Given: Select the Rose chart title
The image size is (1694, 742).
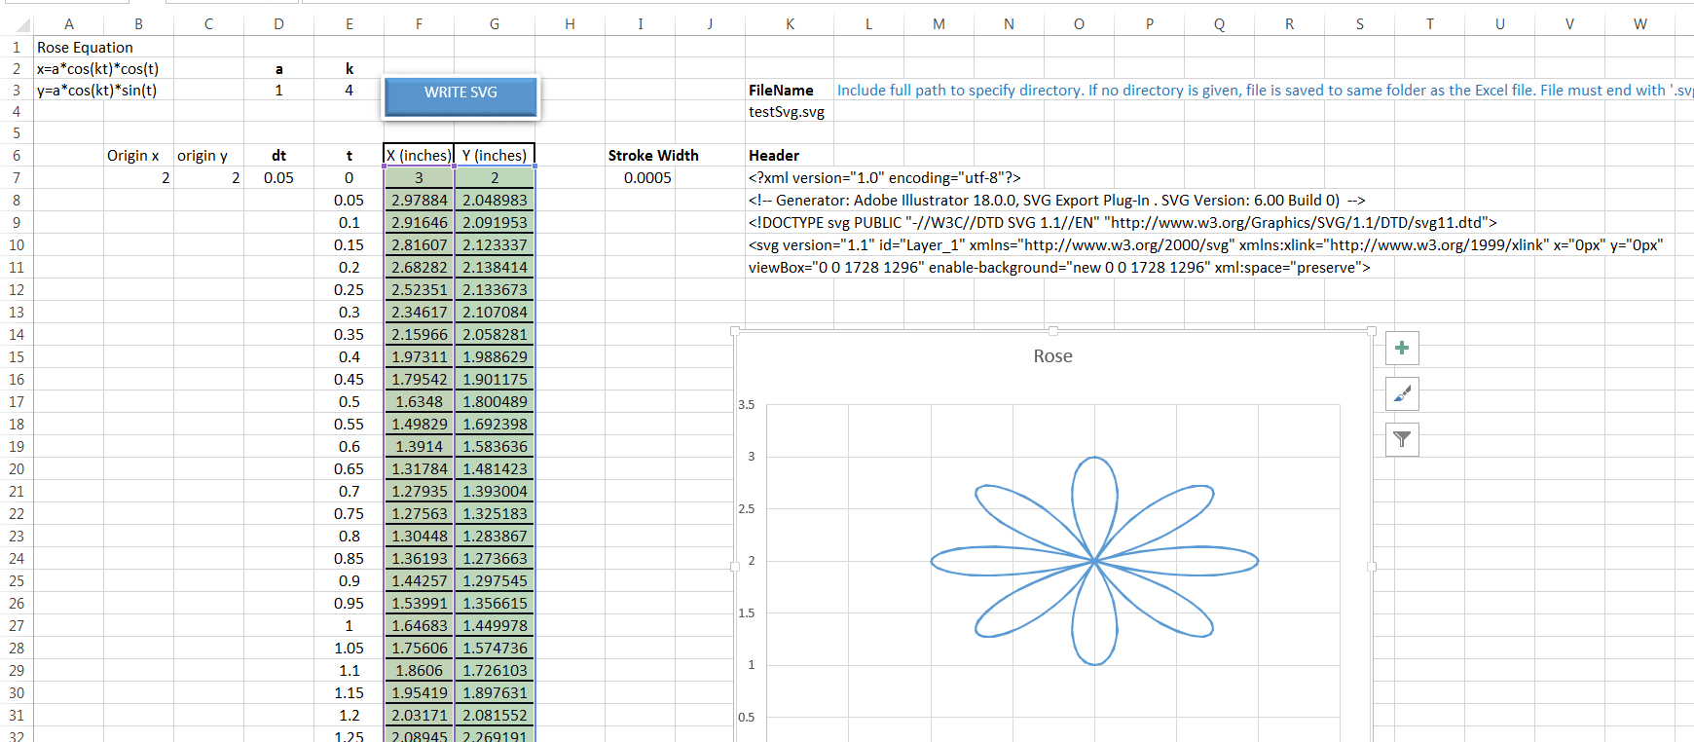Looking at the screenshot, I should [1052, 356].
